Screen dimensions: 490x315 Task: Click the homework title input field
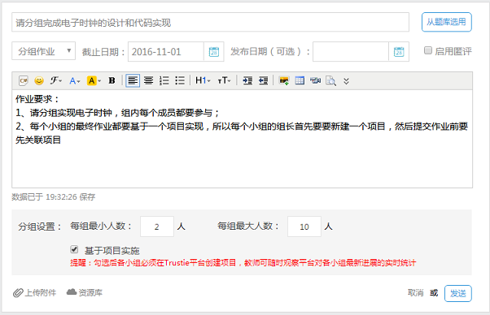210,22
